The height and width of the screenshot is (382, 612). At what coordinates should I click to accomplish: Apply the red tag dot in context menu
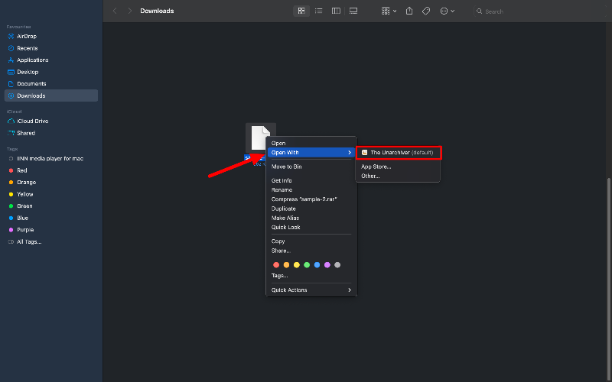click(x=276, y=265)
